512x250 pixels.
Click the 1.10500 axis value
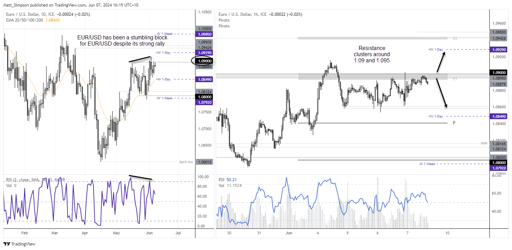coord(204,12)
